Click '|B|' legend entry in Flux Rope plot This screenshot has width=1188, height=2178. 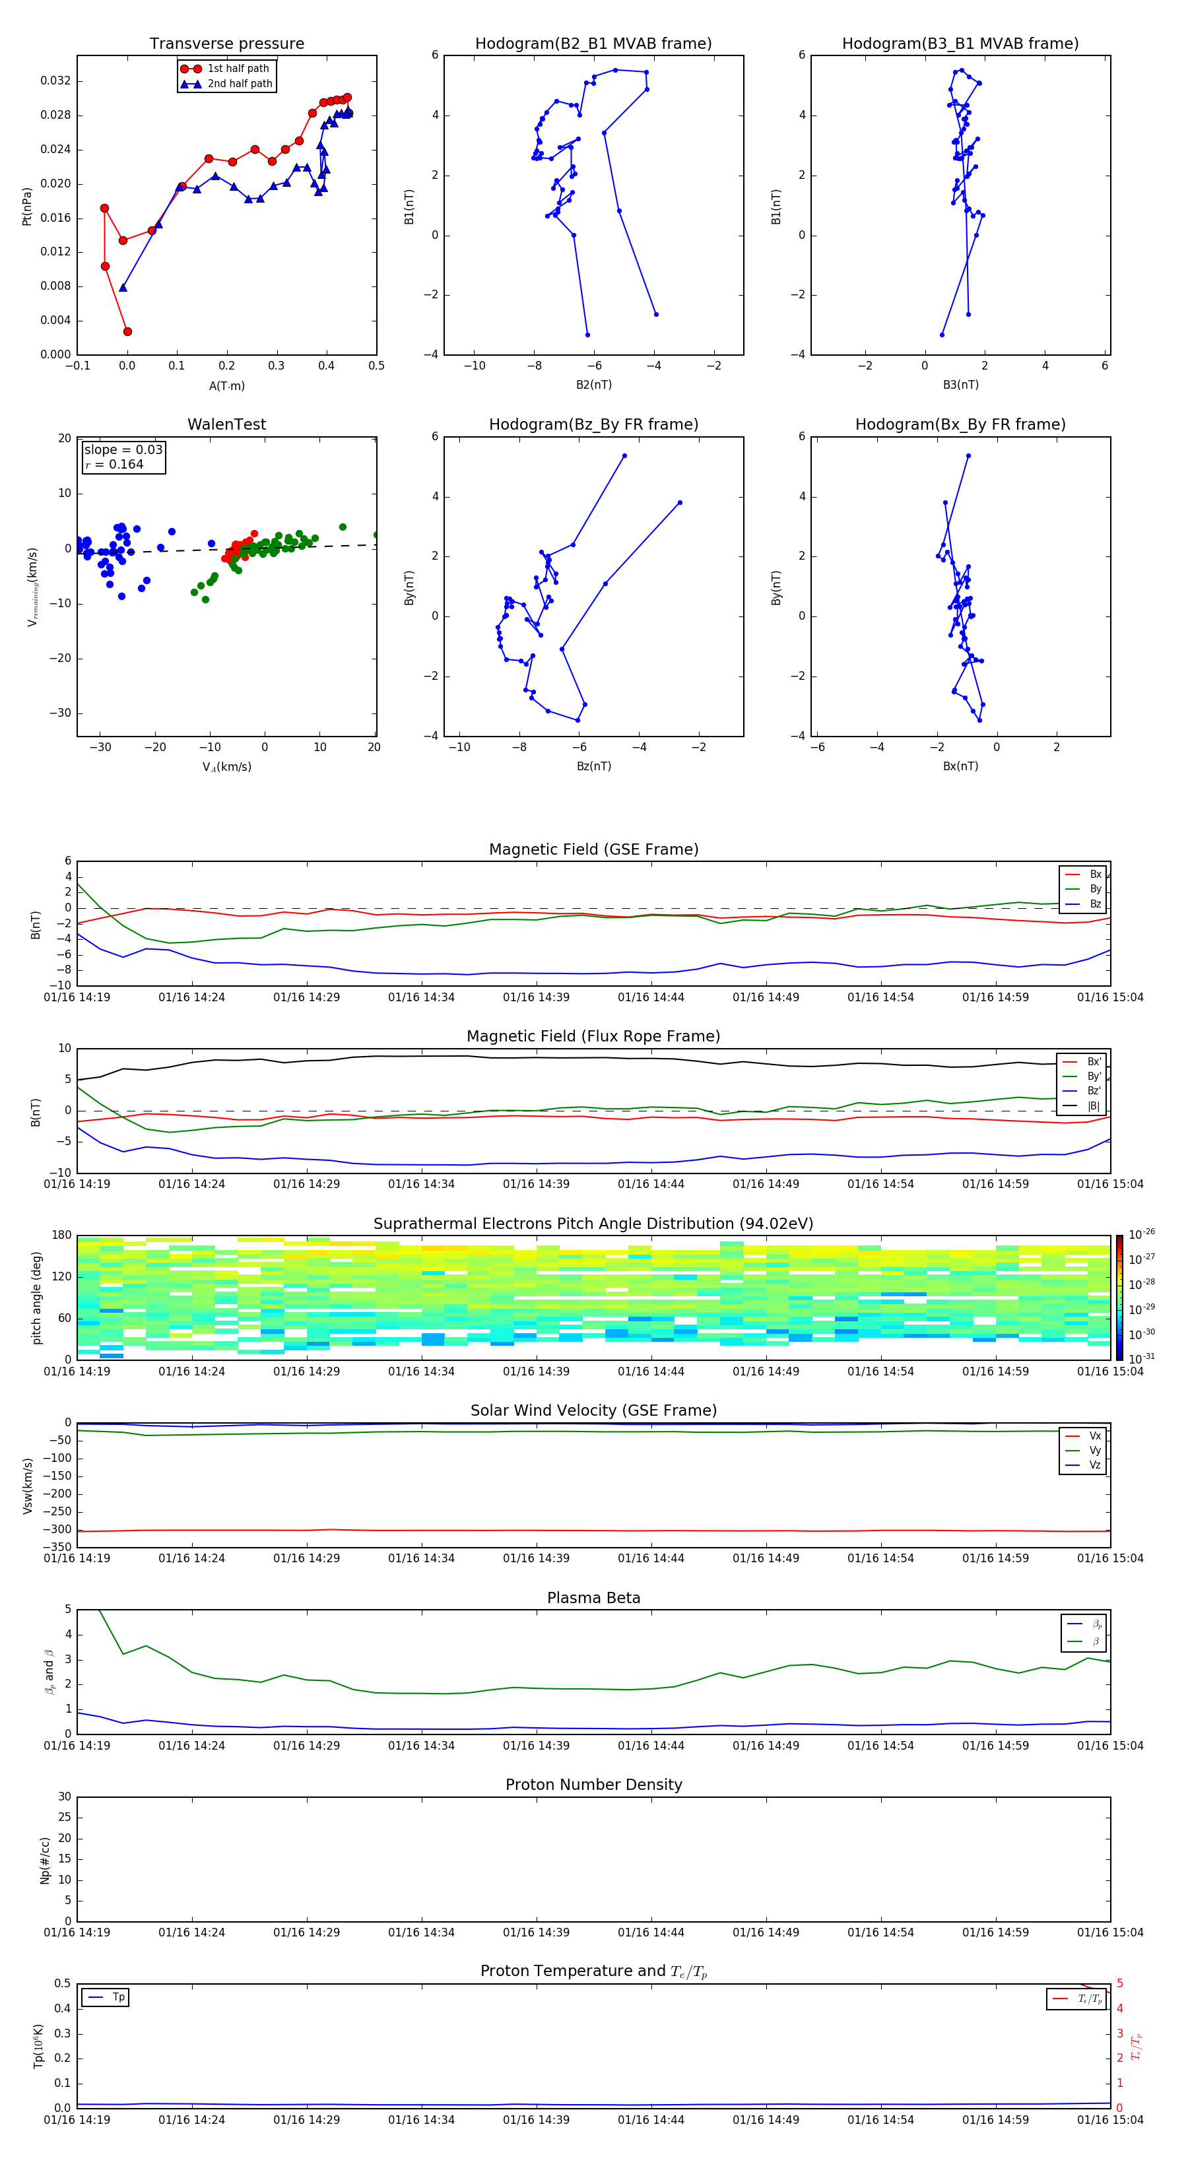tap(1082, 1106)
